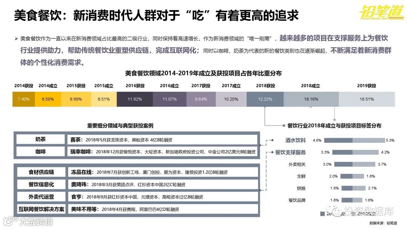The image size is (407, 229).
Task: Click the 2015成立 column label
Action: [104, 86]
